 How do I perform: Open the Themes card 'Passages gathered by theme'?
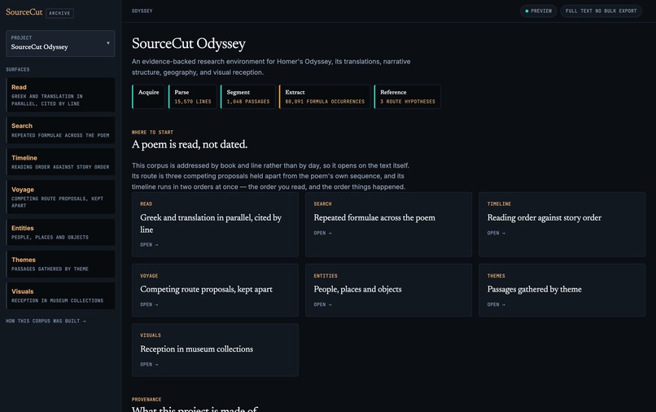[x=562, y=290]
